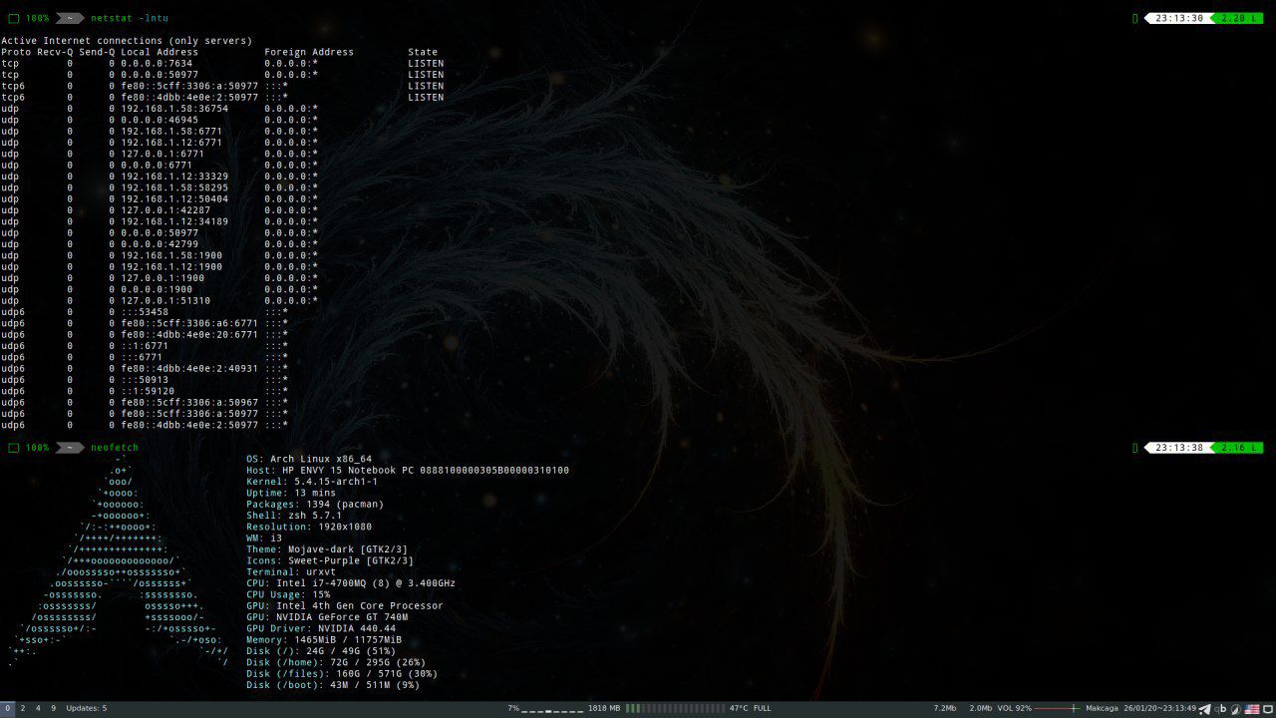Click the qBittorrent tray icon
This screenshot has width=1276, height=718.
tap(1220, 708)
